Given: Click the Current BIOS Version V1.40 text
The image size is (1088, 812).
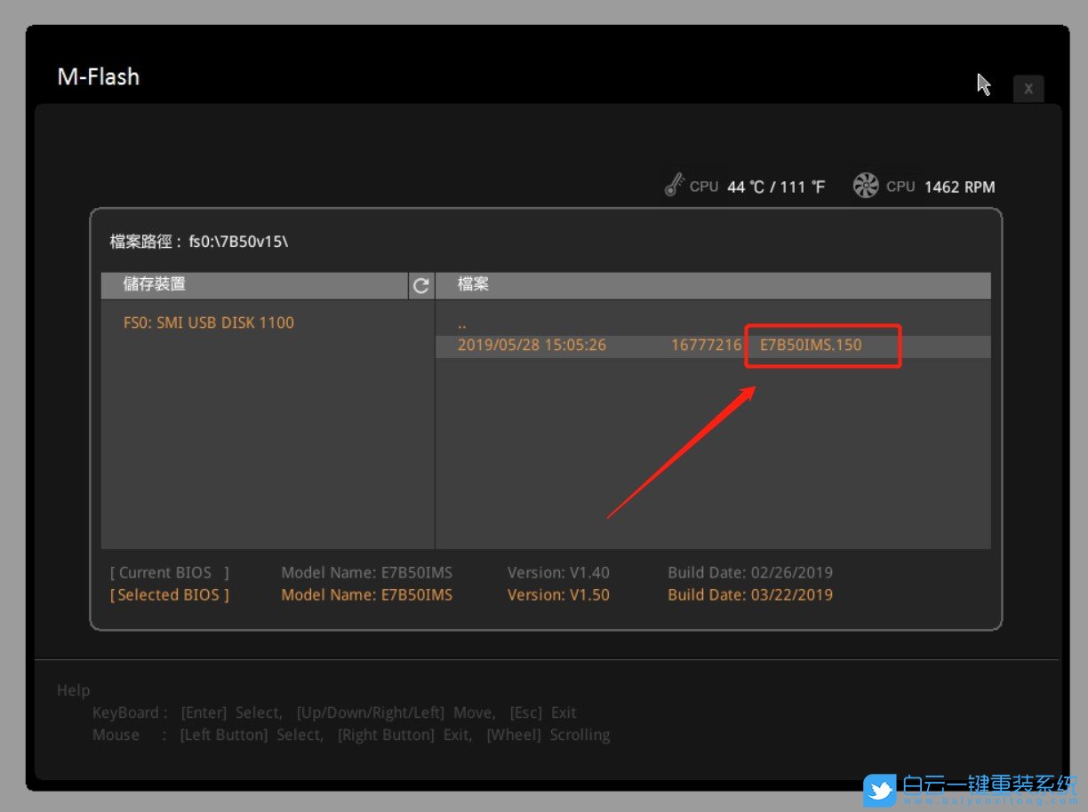Looking at the screenshot, I should [x=558, y=573].
